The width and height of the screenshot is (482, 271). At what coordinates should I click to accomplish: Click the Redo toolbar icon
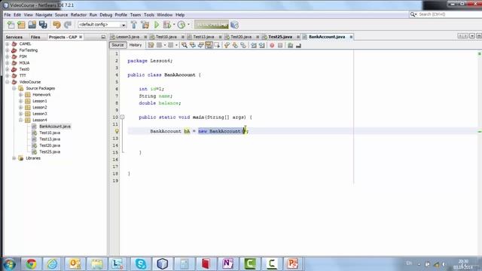68,25
